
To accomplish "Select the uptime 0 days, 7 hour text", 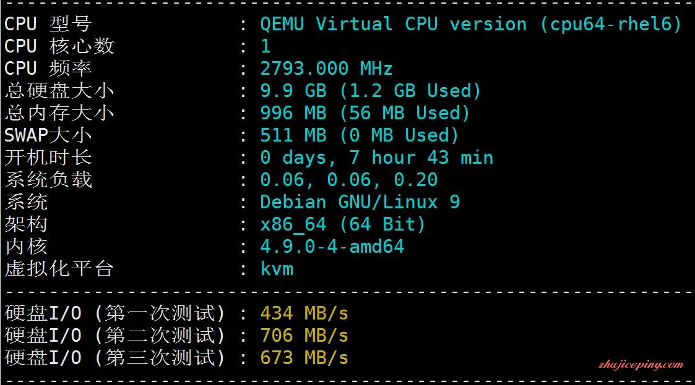I will coord(376,158).
